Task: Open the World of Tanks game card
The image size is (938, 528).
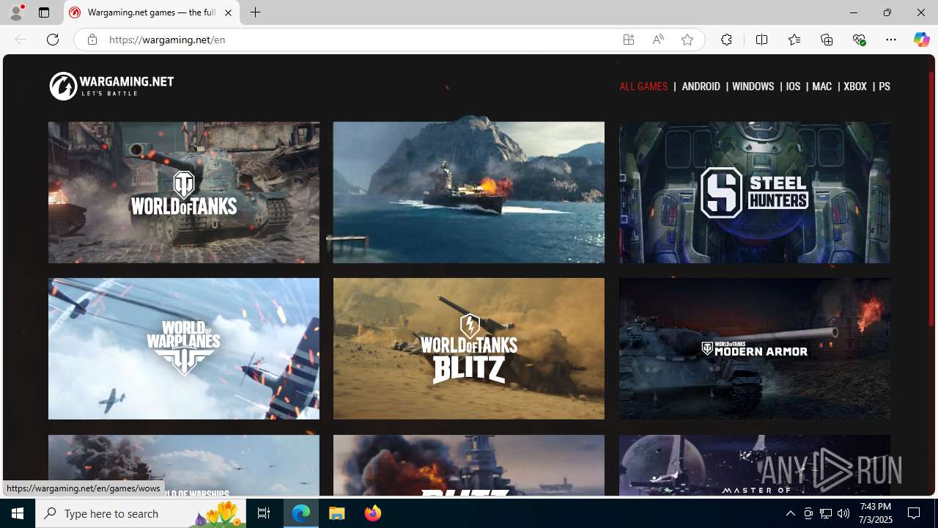Action: point(184,192)
